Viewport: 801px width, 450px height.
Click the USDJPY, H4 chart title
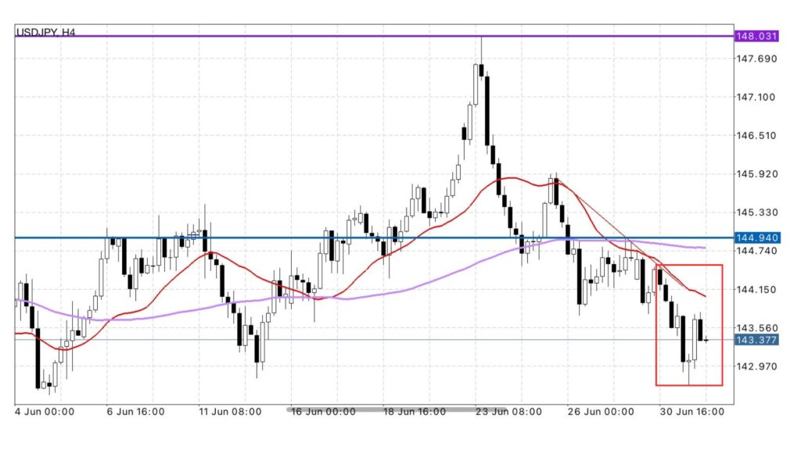pos(45,32)
